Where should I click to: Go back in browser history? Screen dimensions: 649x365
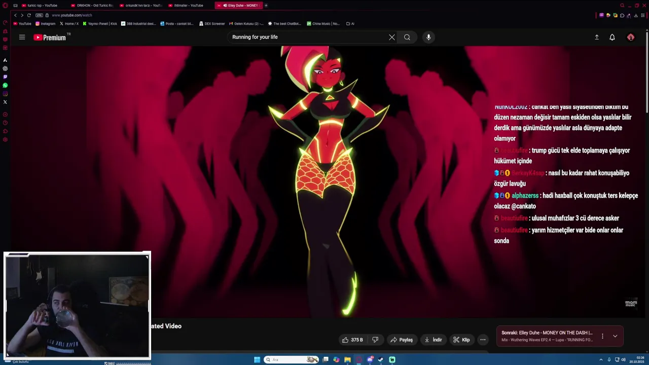[x=15, y=15]
